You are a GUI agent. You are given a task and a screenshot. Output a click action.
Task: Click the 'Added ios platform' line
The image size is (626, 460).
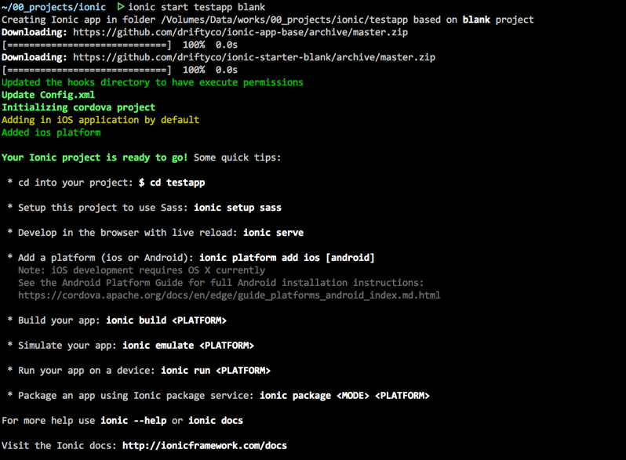click(51, 132)
